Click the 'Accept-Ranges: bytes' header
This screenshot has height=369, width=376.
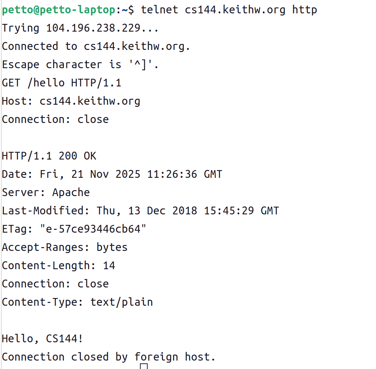click(65, 247)
